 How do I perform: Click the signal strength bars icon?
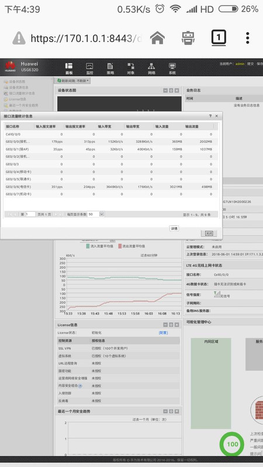coord(217,295)
